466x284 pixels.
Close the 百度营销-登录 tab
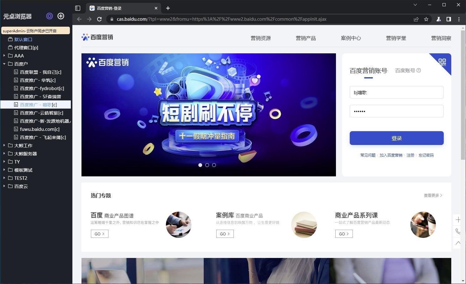pyautogui.click(x=156, y=8)
